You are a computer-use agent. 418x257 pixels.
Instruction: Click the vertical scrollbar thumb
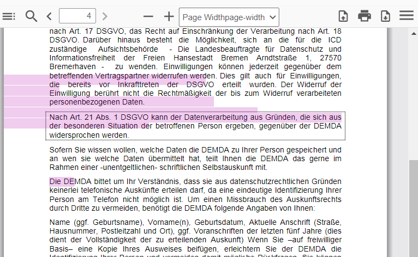click(414, 209)
